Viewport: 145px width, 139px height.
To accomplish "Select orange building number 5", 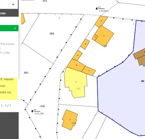I will click(x=78, y=55).
